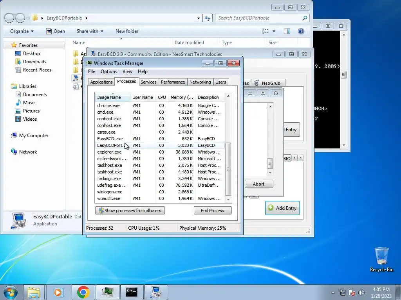Click the End Process button
Image resolution: width=401 pixels, height=300 pixels.
click(213, 211)
